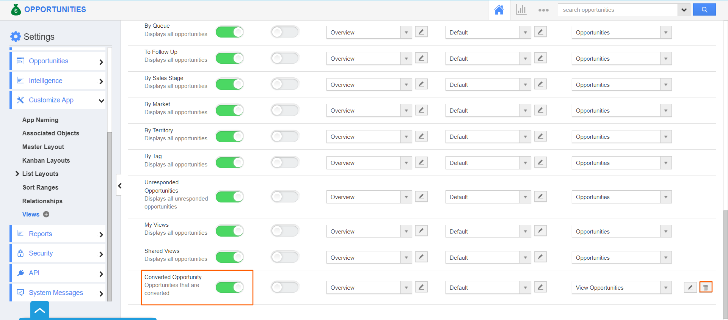Edit the Overview layout in By Market row
This screenshot has height=320, width=728.
click(421, 110)
